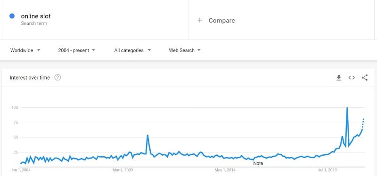Image resolution: width=377 pixels, height=176 pixels.
Task: Open the All categories dropdown
Action: (x=132, y=50)
